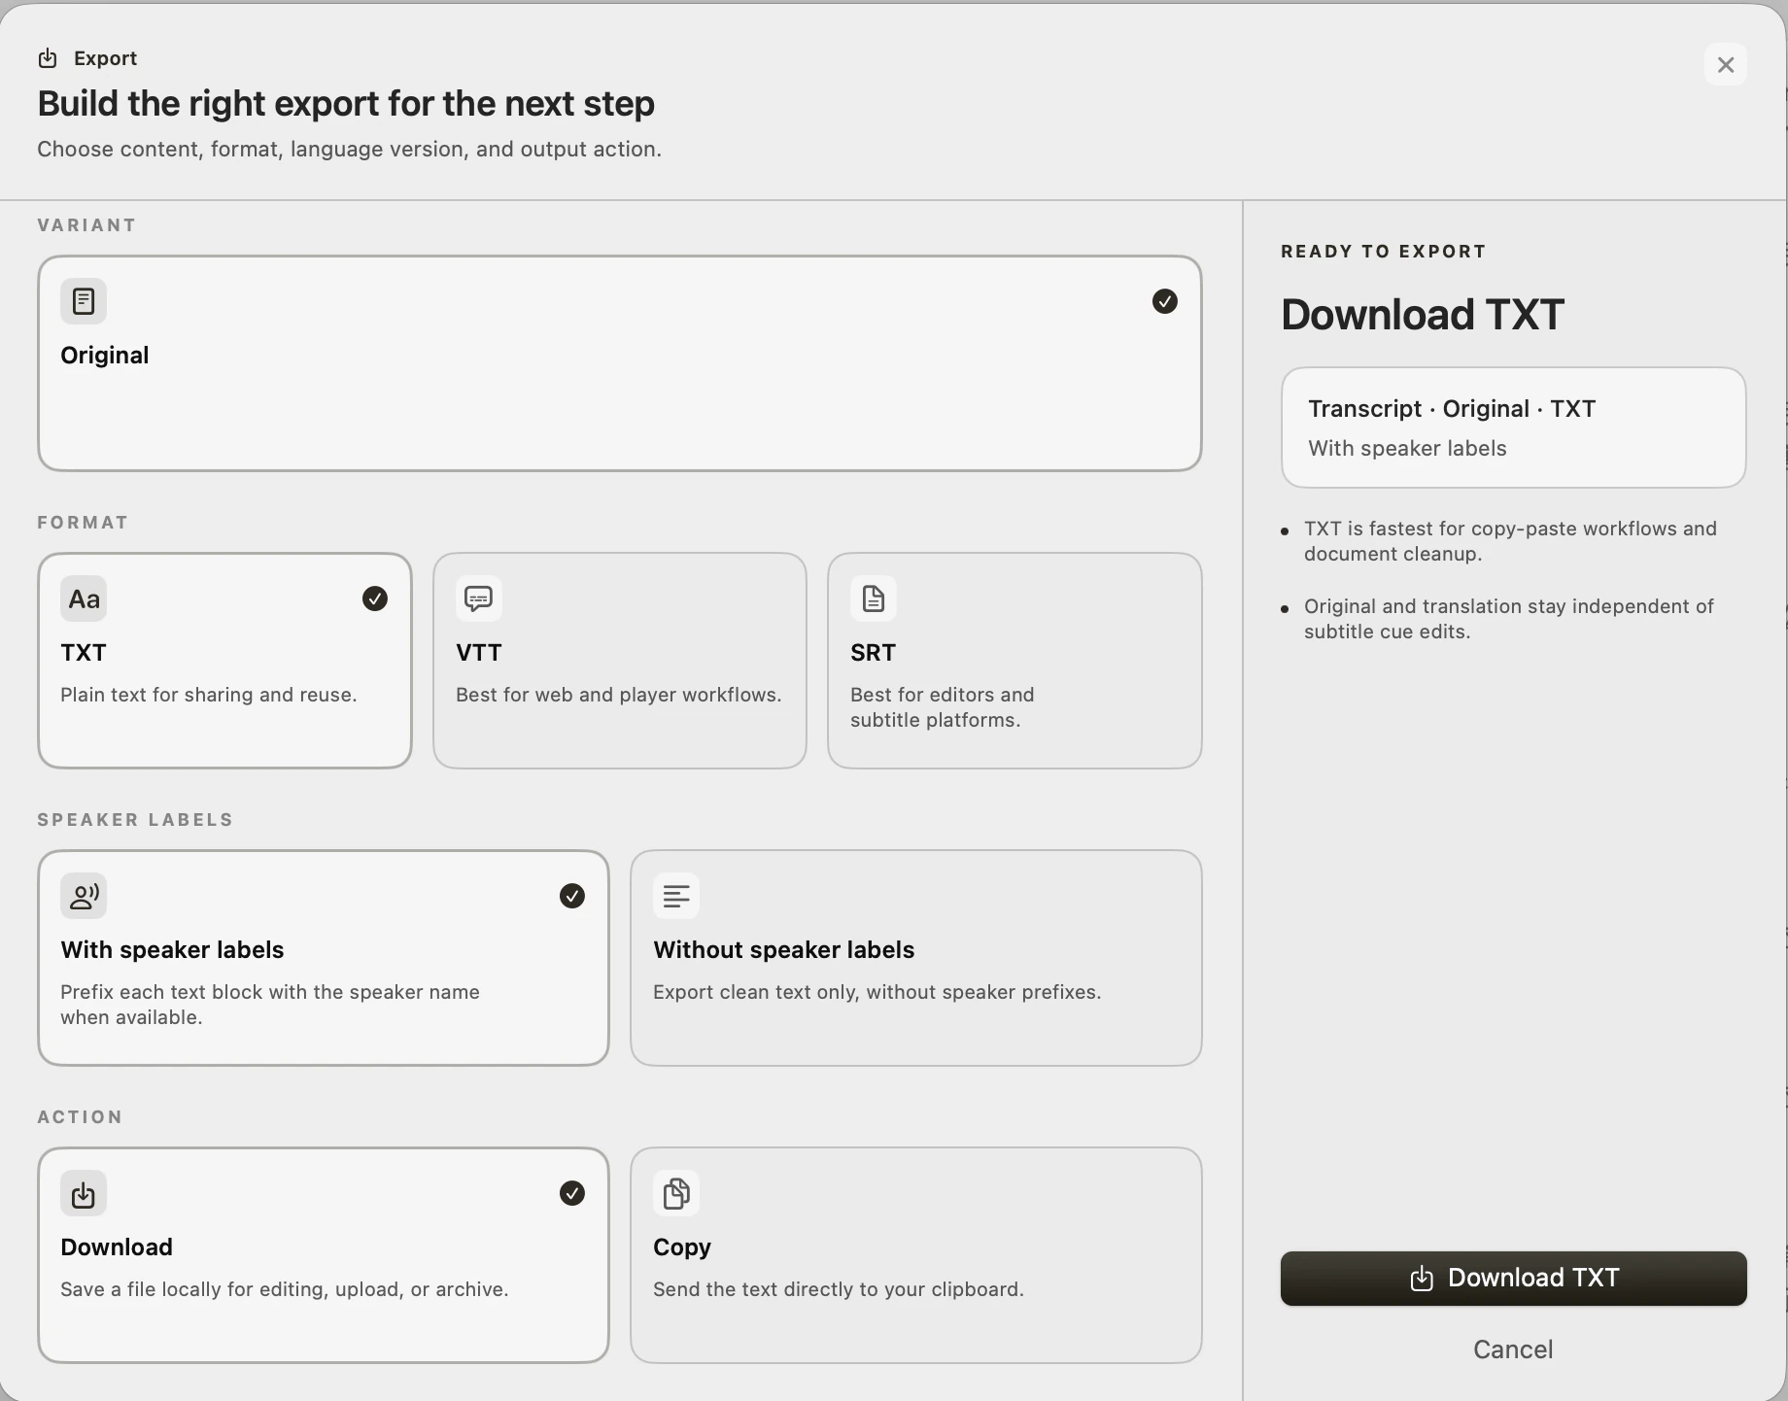
Task: Click 'Send the text directly to your clipboard.'
Action: click(x=839, y=1289)
